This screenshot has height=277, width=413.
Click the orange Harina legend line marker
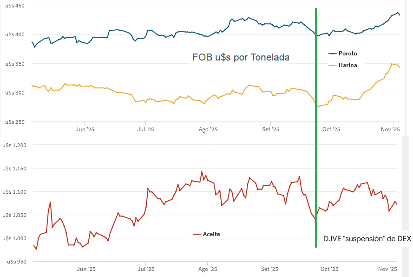click(x=333, y=65)
